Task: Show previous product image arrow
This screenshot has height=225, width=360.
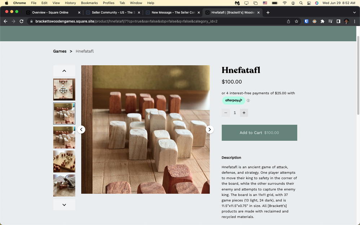Action: click(x=81, y=129)
